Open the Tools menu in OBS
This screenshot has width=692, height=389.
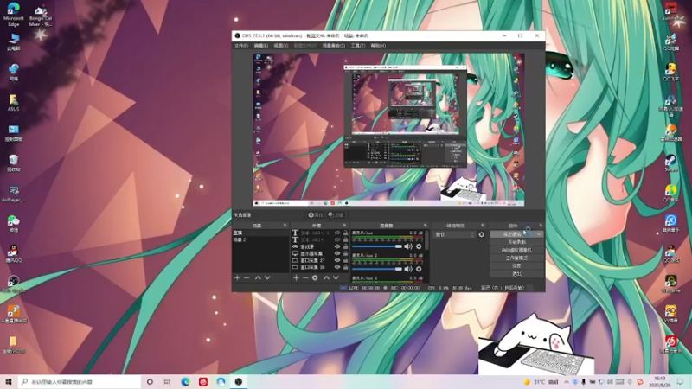click(357, 46)
